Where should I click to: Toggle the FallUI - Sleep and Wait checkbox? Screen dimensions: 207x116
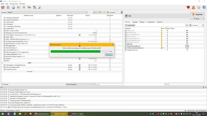pos(5,31)
